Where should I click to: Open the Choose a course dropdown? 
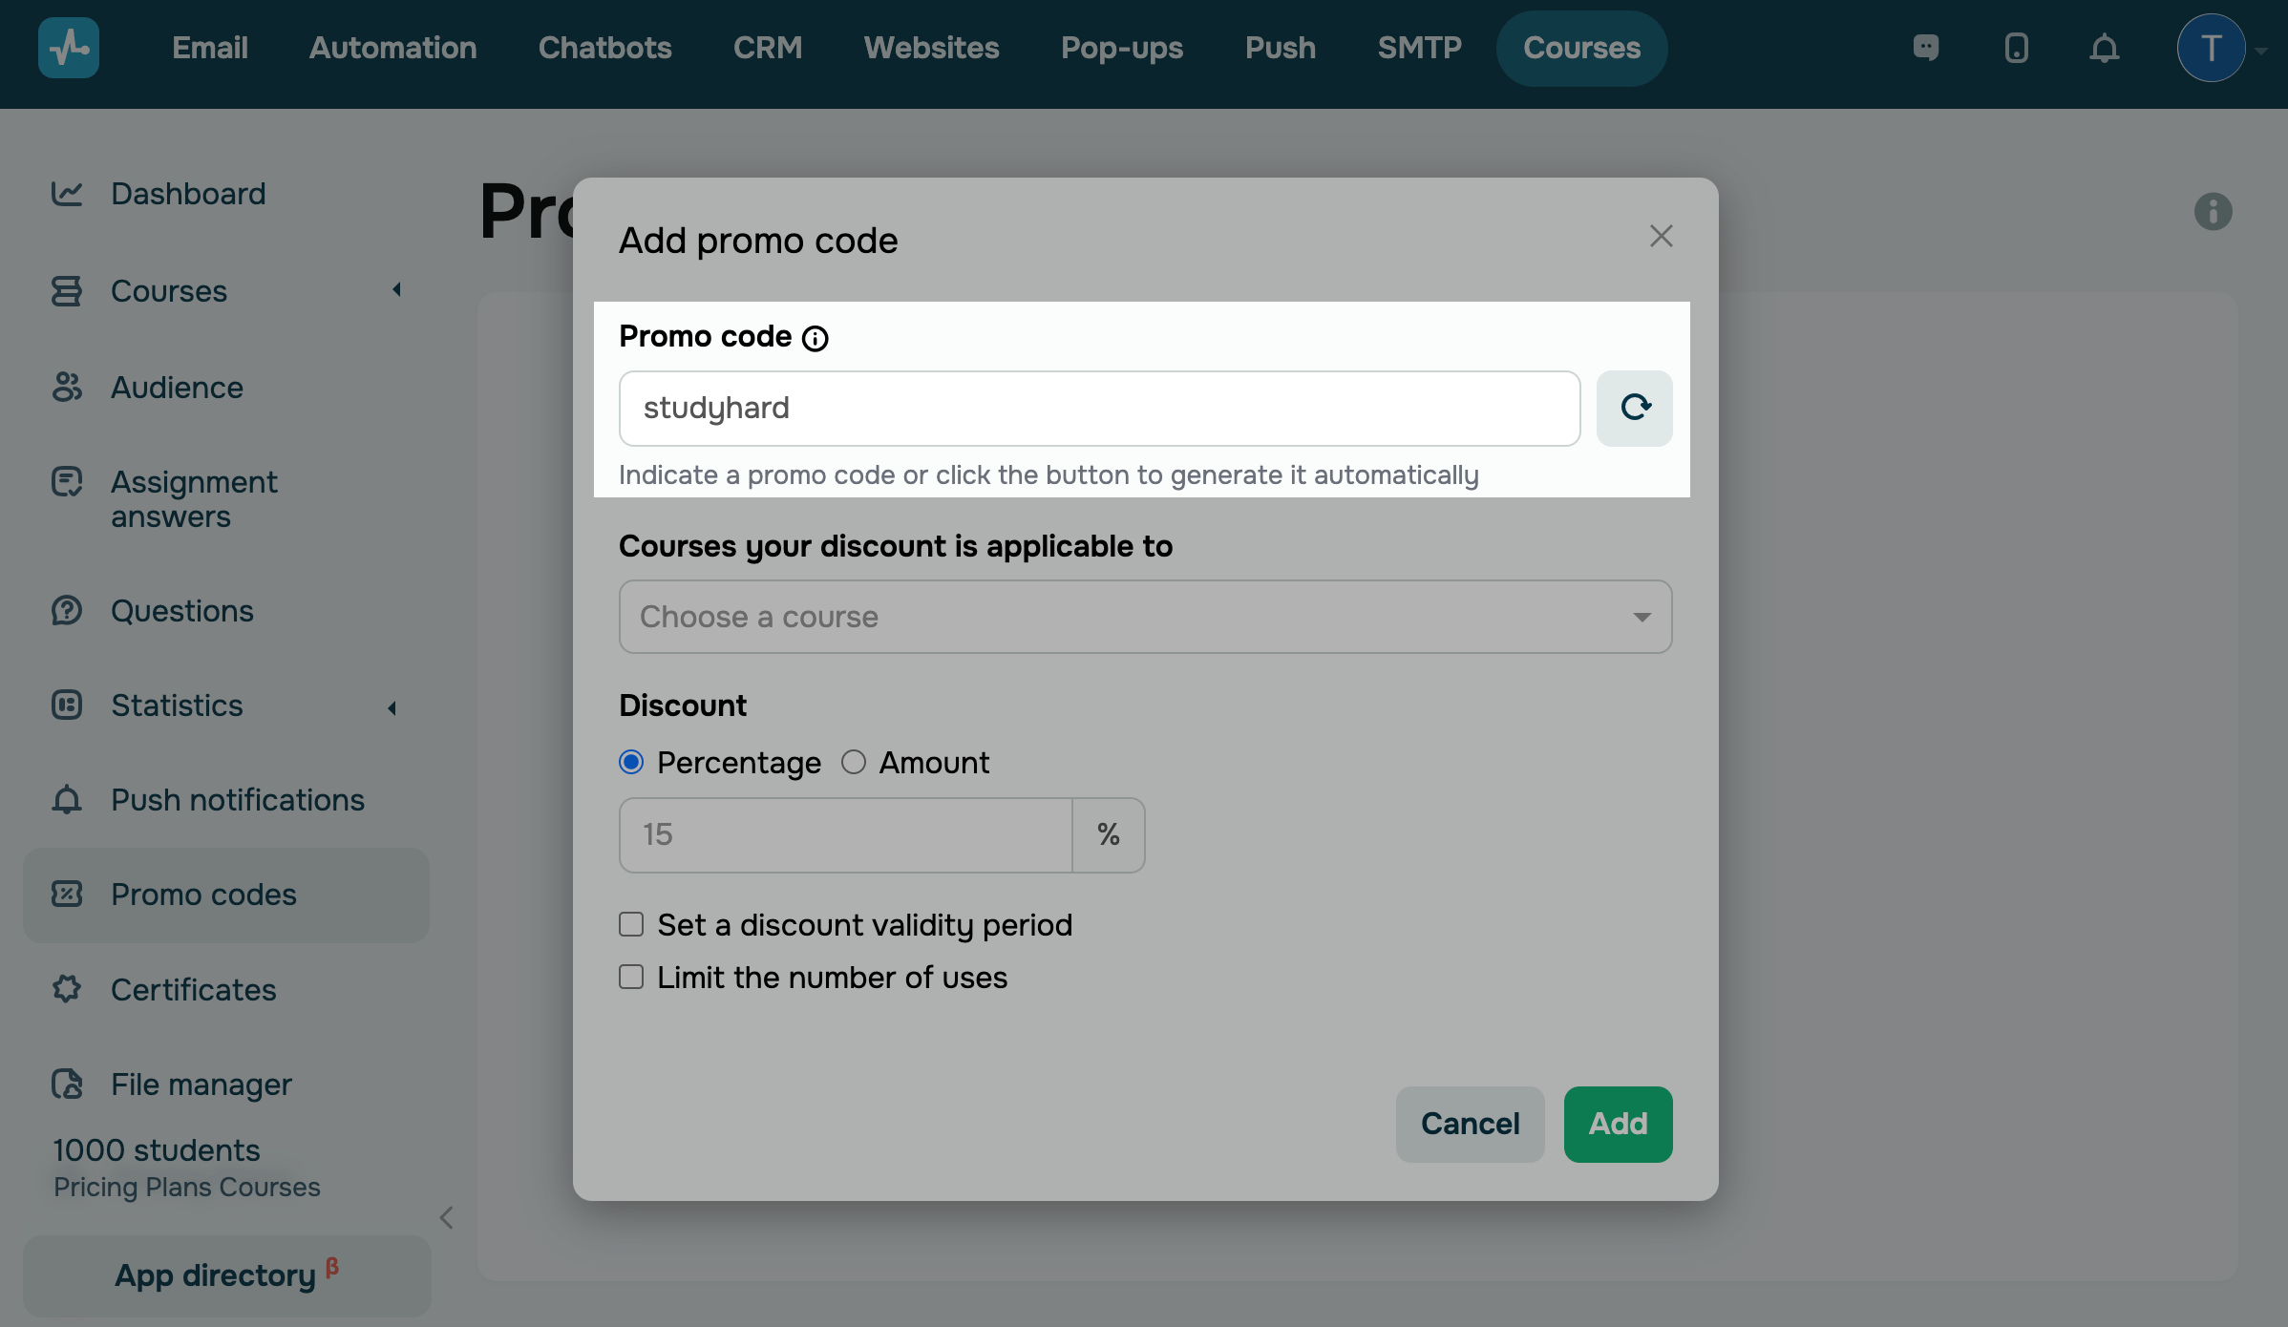[1145, 617]
